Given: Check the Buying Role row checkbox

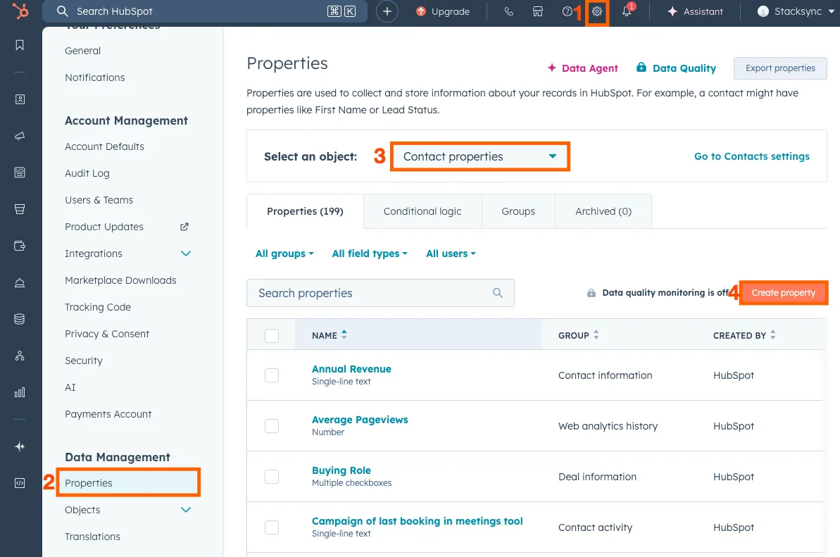Looking at the screenshot, I should point(272,477).
